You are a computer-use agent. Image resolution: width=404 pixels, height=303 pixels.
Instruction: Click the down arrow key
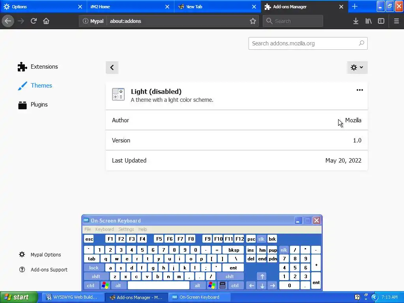262,286
